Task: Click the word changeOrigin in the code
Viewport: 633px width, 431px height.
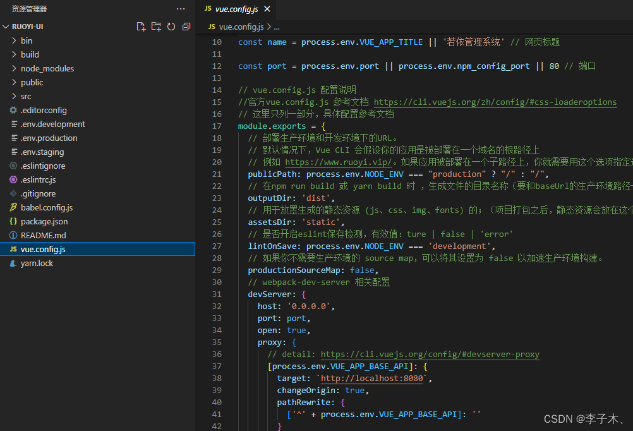Action: [x=306, y=390]
